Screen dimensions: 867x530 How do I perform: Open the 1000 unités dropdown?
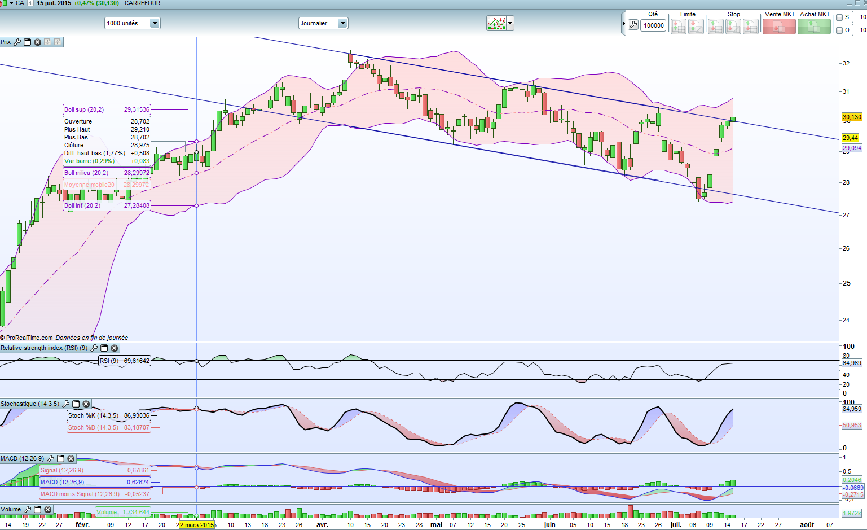pyautogui.click(x=132, y=23)
